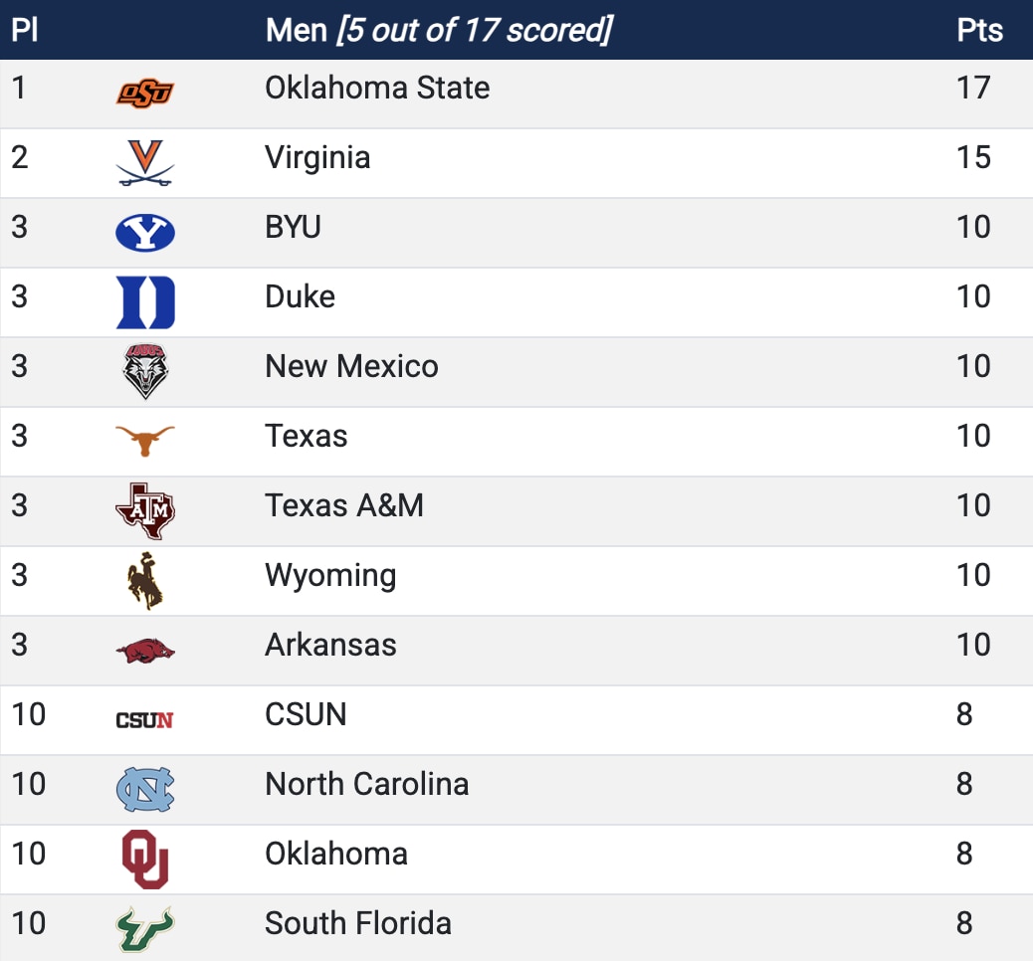Click the Wyoming team name
Image resolution: width=1033 pixels, height=961 pixels.
point(330,576)
